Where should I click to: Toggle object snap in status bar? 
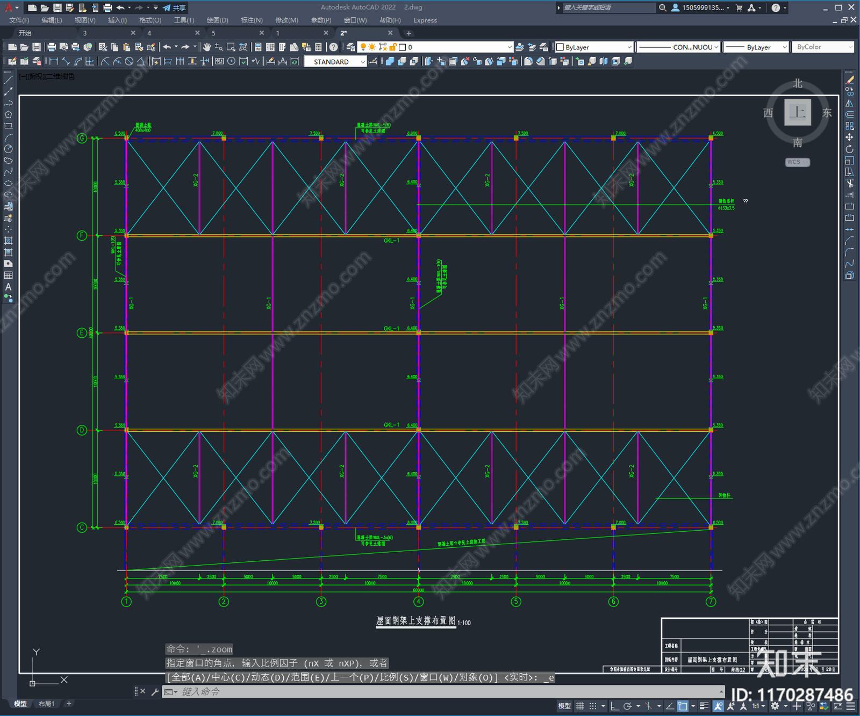coord(683,706)
